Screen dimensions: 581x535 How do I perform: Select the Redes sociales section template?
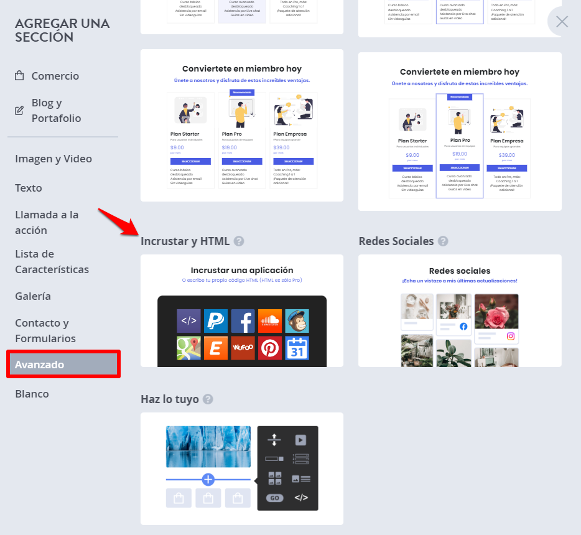click(x=460, y=311)
